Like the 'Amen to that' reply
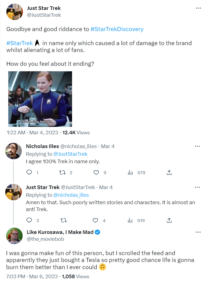The width and height of the screenshot is (207, 284). coord(95,220)
